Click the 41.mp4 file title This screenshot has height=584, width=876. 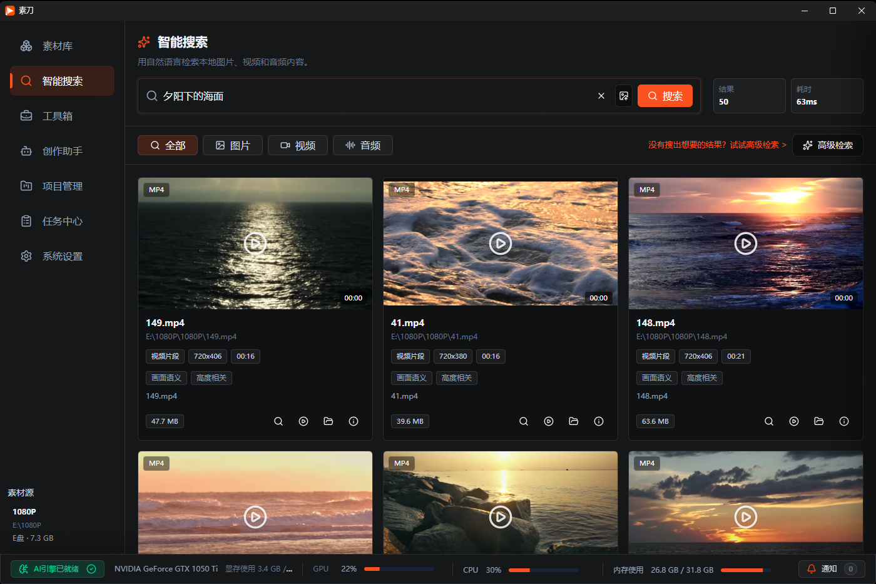pos(407,323)
